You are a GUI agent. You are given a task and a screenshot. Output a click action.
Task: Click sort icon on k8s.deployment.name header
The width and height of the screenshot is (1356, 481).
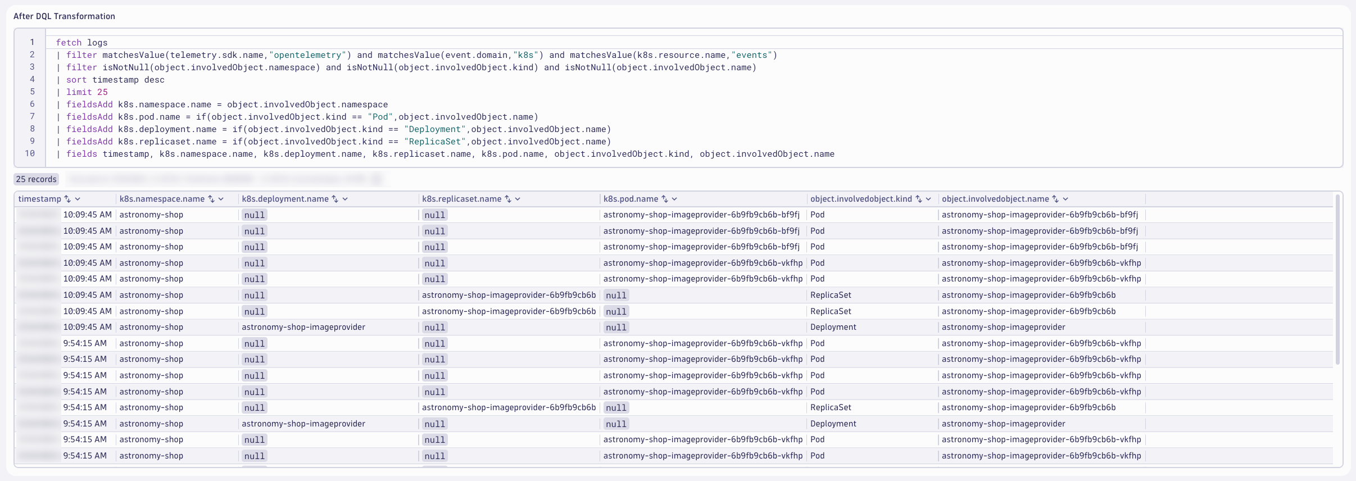pos(335,199)
